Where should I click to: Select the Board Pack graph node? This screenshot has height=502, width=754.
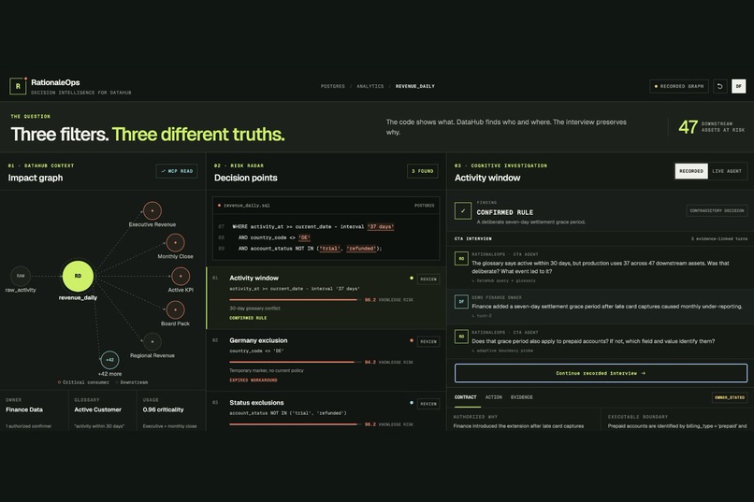[175, 309]
